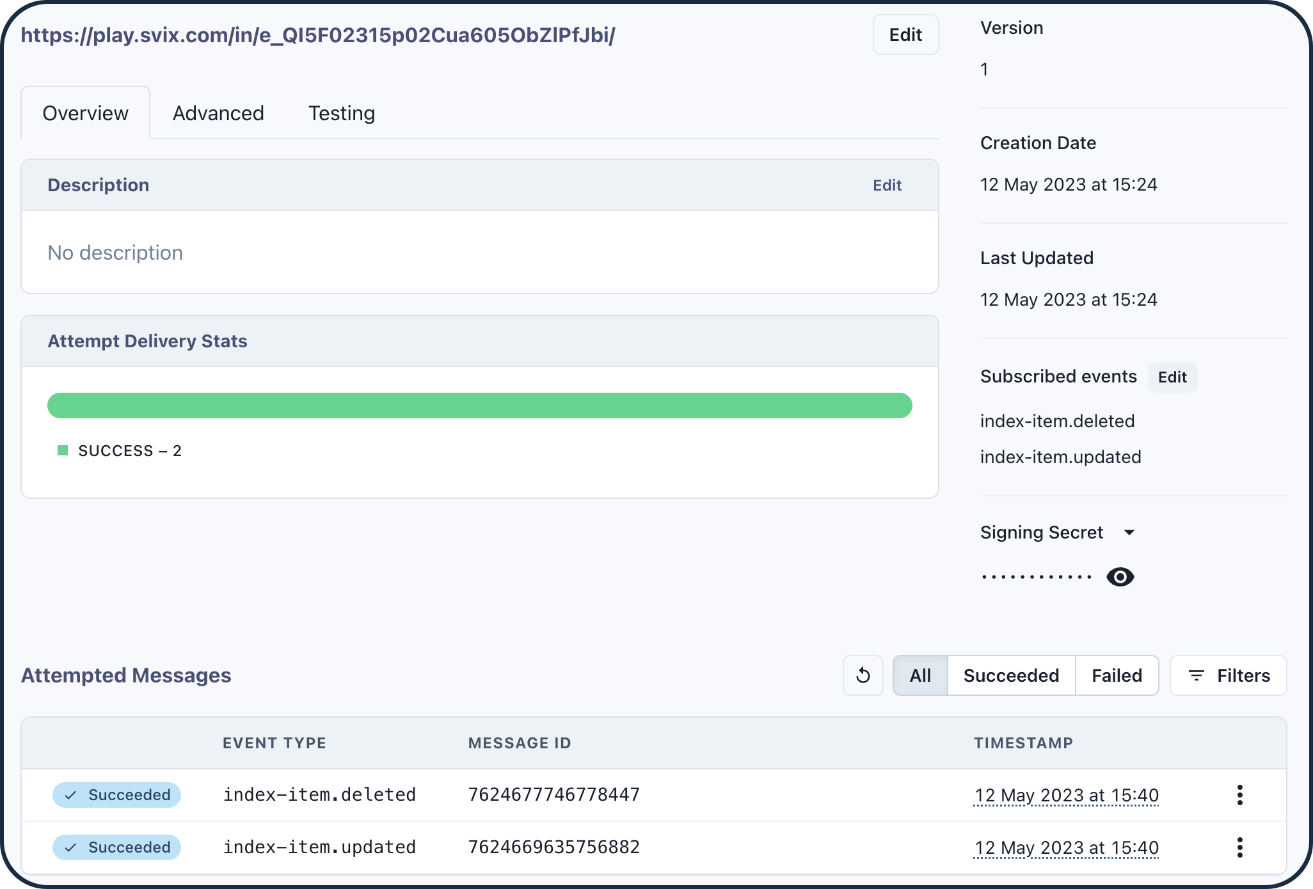Switch to the Advanced tab
Image resolution: width=1313 pixels, height=889 pixels.
pyautogui.click(x=218, y=113)
